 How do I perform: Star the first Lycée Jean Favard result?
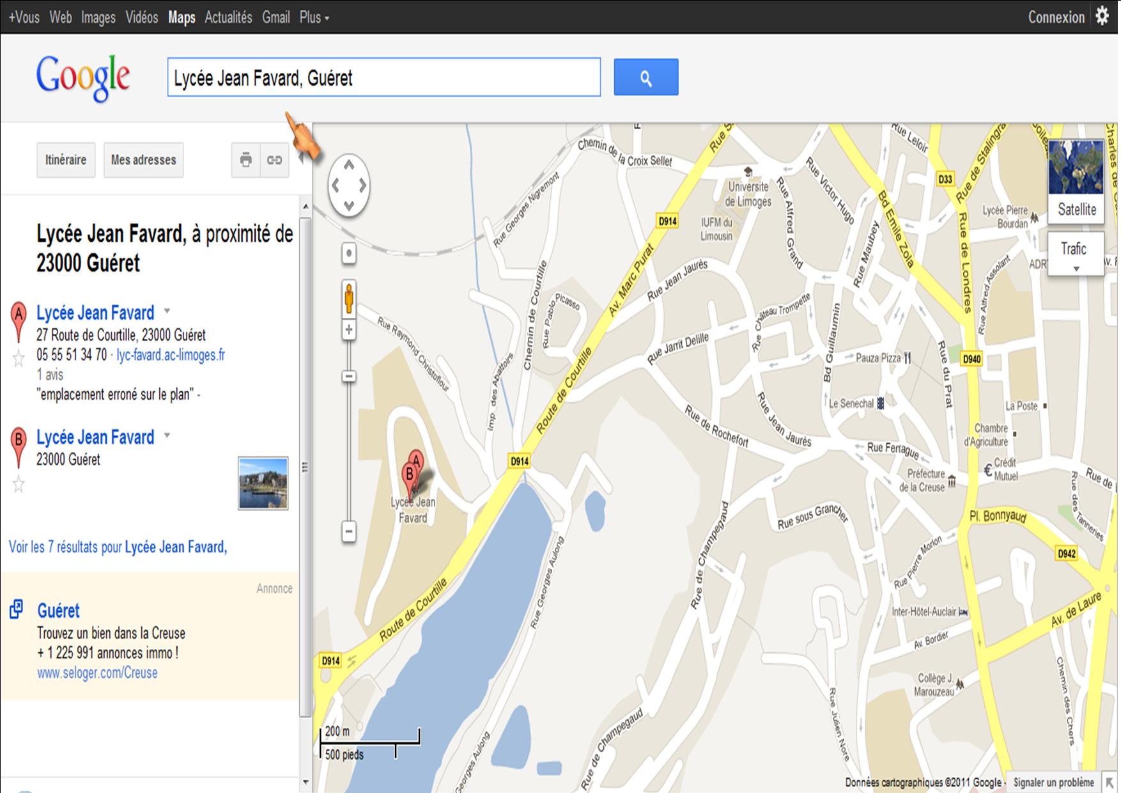pos(19,359)
